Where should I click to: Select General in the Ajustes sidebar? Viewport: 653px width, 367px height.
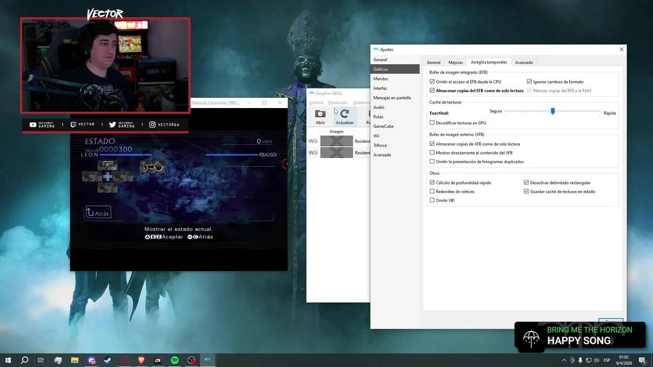point(395,60)
